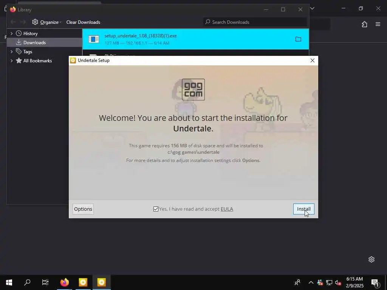Image resolution: width=387 pixels, height=290 pixels.
Task: Expand the Tags tree node
Action: point(11,51)
